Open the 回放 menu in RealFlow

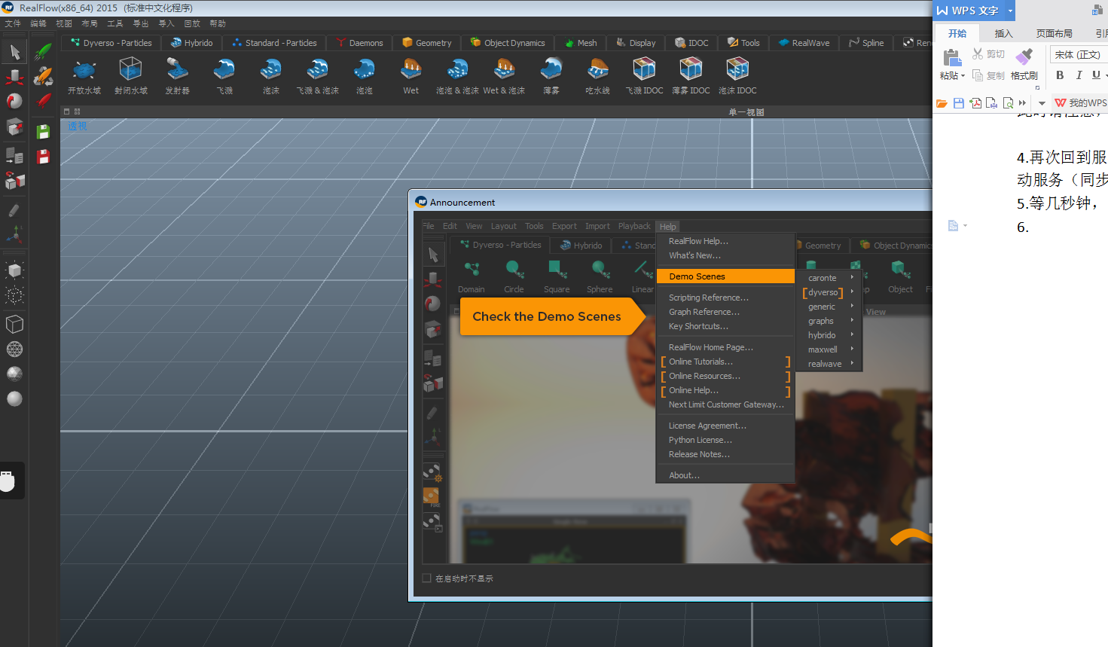[x=192, y=24]
